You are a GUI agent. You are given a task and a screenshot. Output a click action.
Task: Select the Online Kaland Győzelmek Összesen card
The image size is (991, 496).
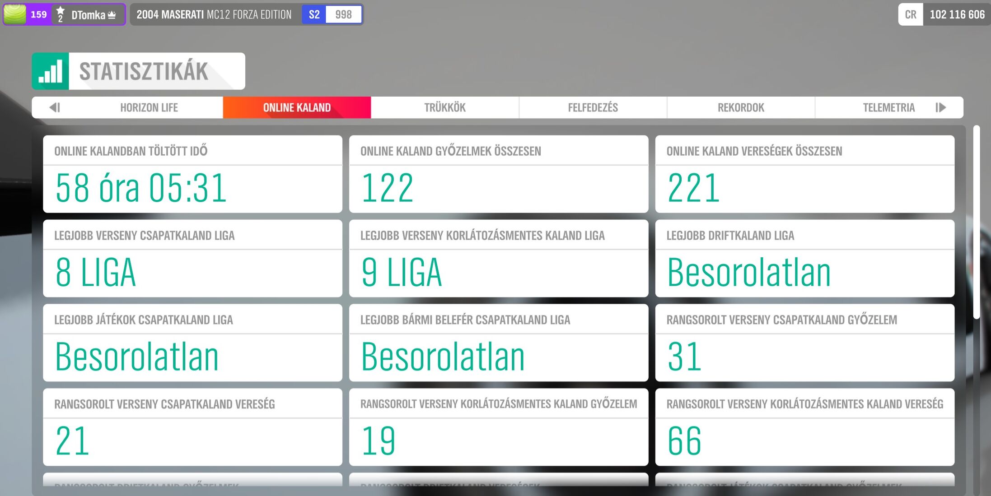coord(499,174)
